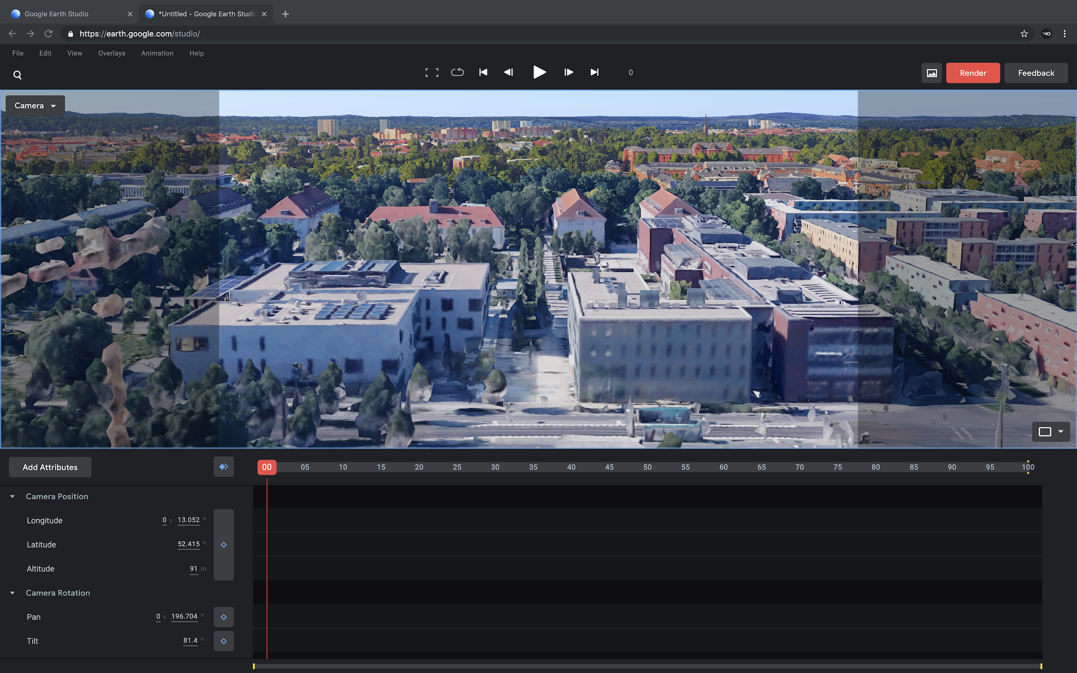This screenshot has height=673, width=1077.
Task: Open the Camera view dropdown
Action: pos(35,105)
